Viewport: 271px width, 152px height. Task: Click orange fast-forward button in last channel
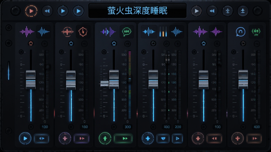(254, 138)
